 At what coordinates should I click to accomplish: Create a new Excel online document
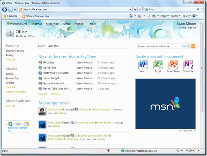tap(158, 66)
